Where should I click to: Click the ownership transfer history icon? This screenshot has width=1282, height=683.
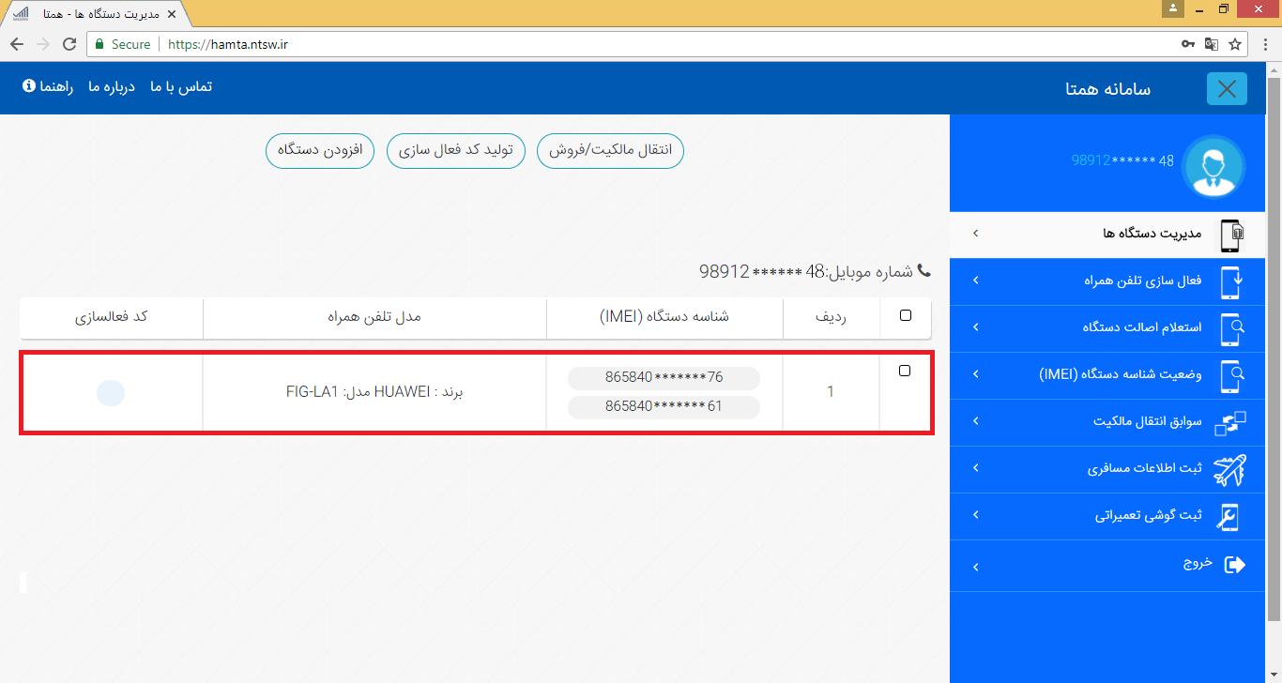click(1229, 422)
